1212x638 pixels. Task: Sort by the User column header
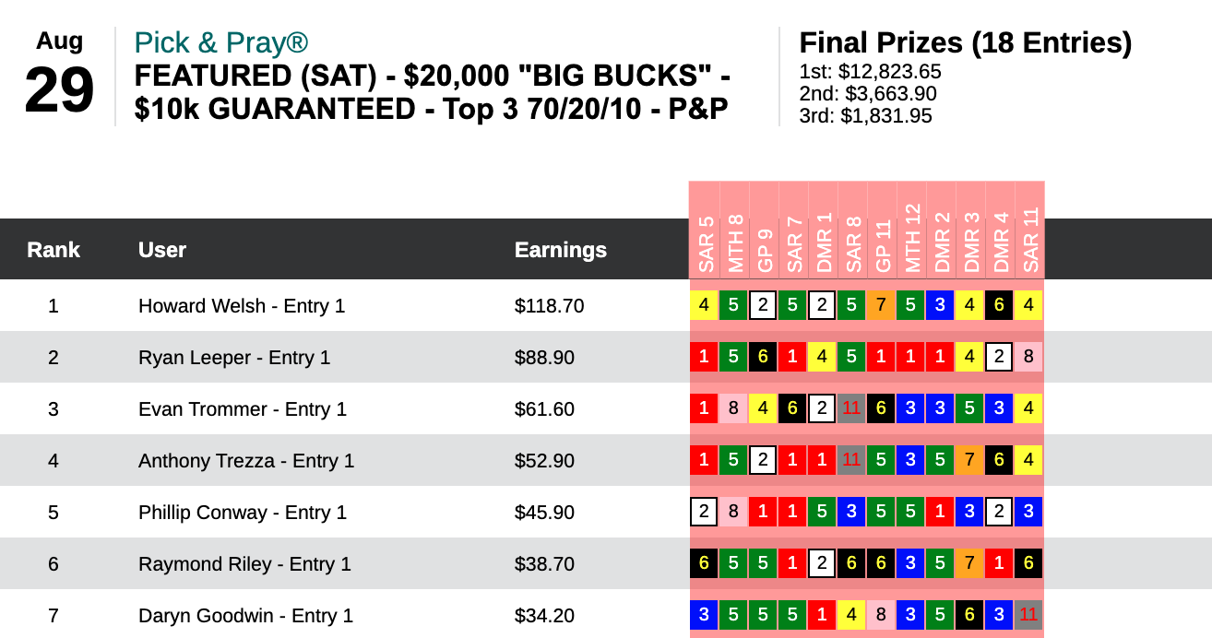click(x=162, y=250)
